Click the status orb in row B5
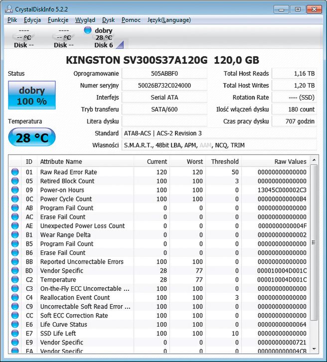This screenshot has height=362, width=327. pos(15,244)
